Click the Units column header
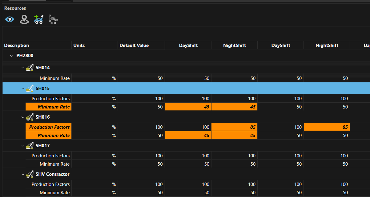Viewport: 370px width, 197px height. [79, 45]
